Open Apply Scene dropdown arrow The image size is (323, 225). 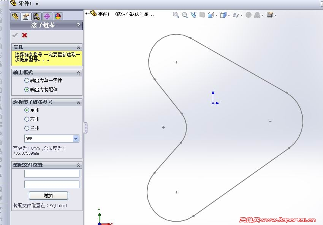[x=263, y=15]
